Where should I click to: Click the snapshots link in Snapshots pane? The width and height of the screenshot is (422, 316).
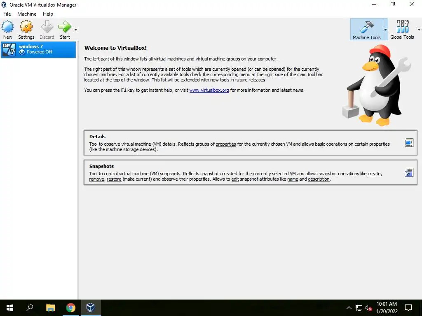(x=211, y=174)
